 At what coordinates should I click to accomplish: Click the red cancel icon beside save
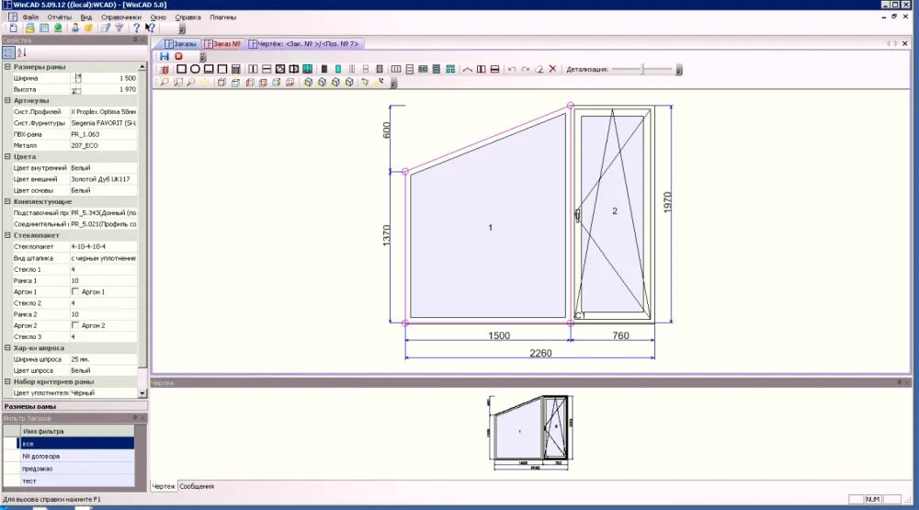point(179,56)
